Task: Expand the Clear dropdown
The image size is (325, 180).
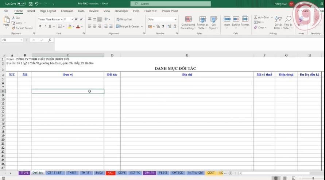Action: (266, 28)
